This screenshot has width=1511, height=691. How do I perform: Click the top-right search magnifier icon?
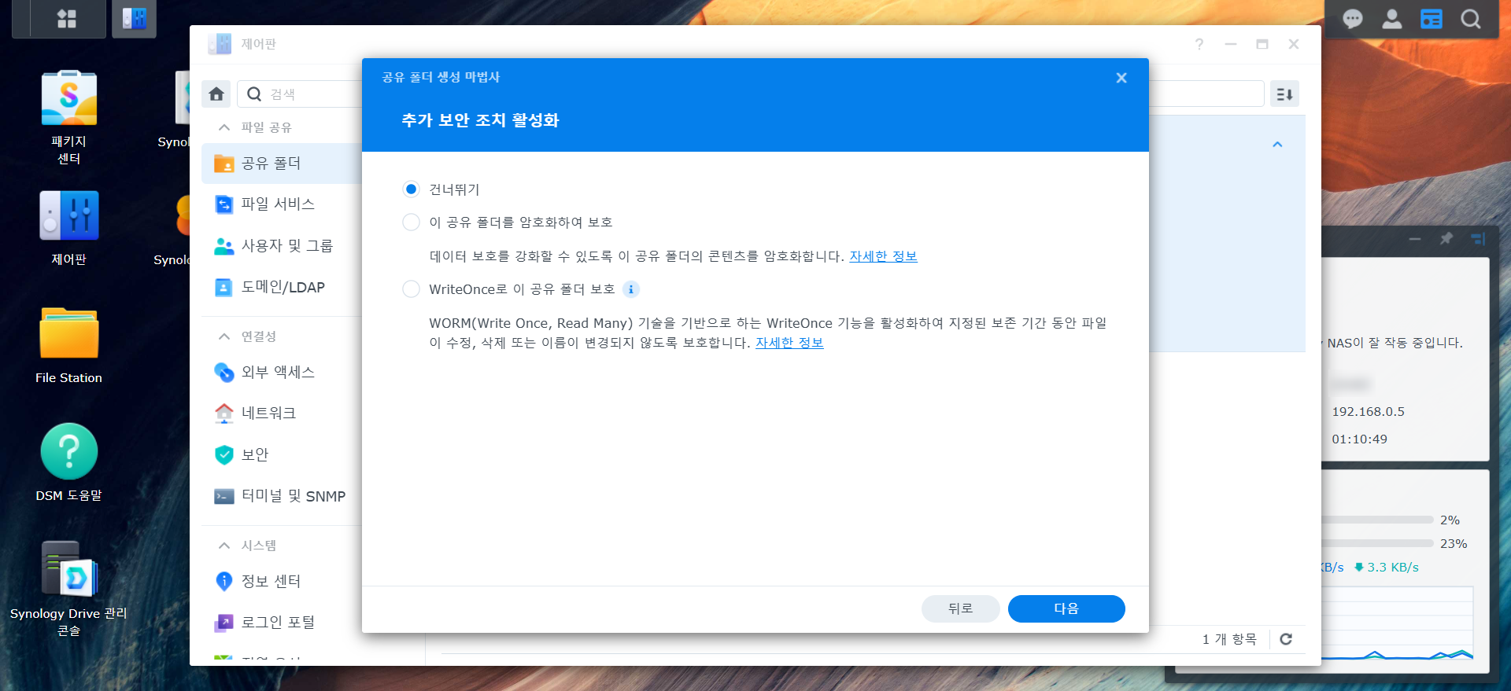point(1470,19)
